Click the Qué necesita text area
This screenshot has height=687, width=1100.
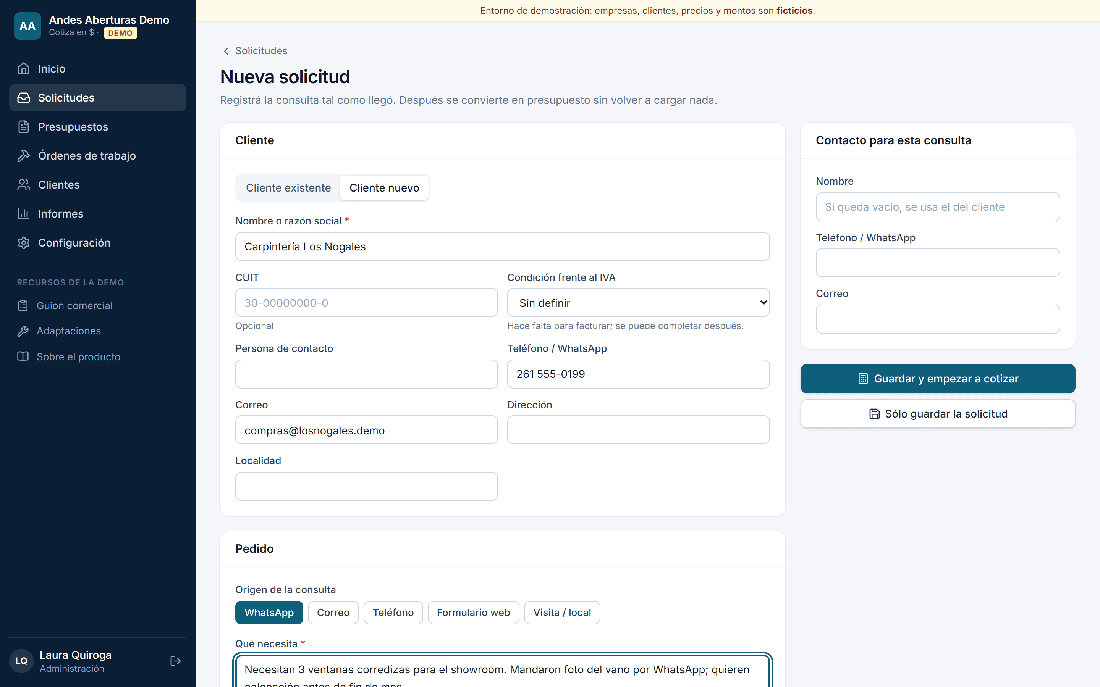click(x=502, y=671)
